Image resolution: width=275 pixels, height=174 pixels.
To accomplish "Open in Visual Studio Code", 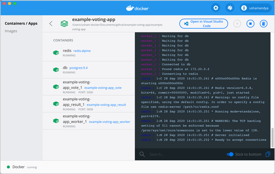I will tap(204, 23).
